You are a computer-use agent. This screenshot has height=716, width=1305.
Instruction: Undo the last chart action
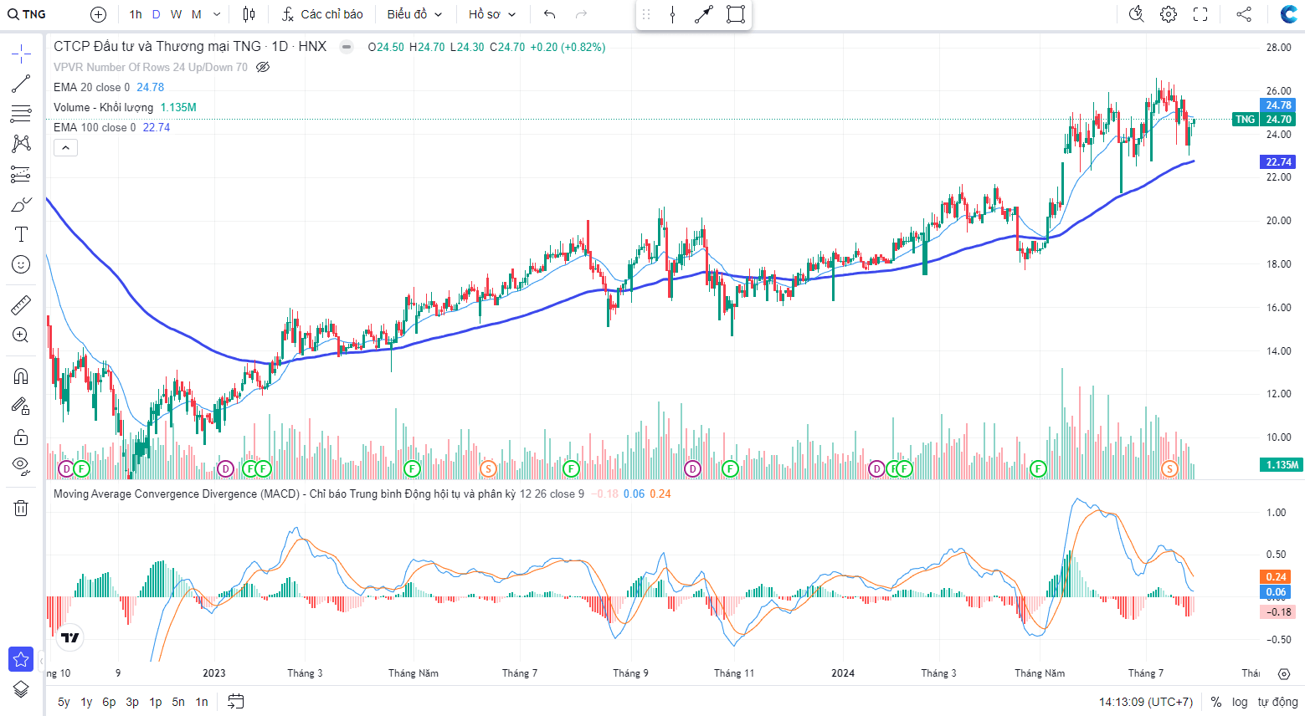[549, 14]
